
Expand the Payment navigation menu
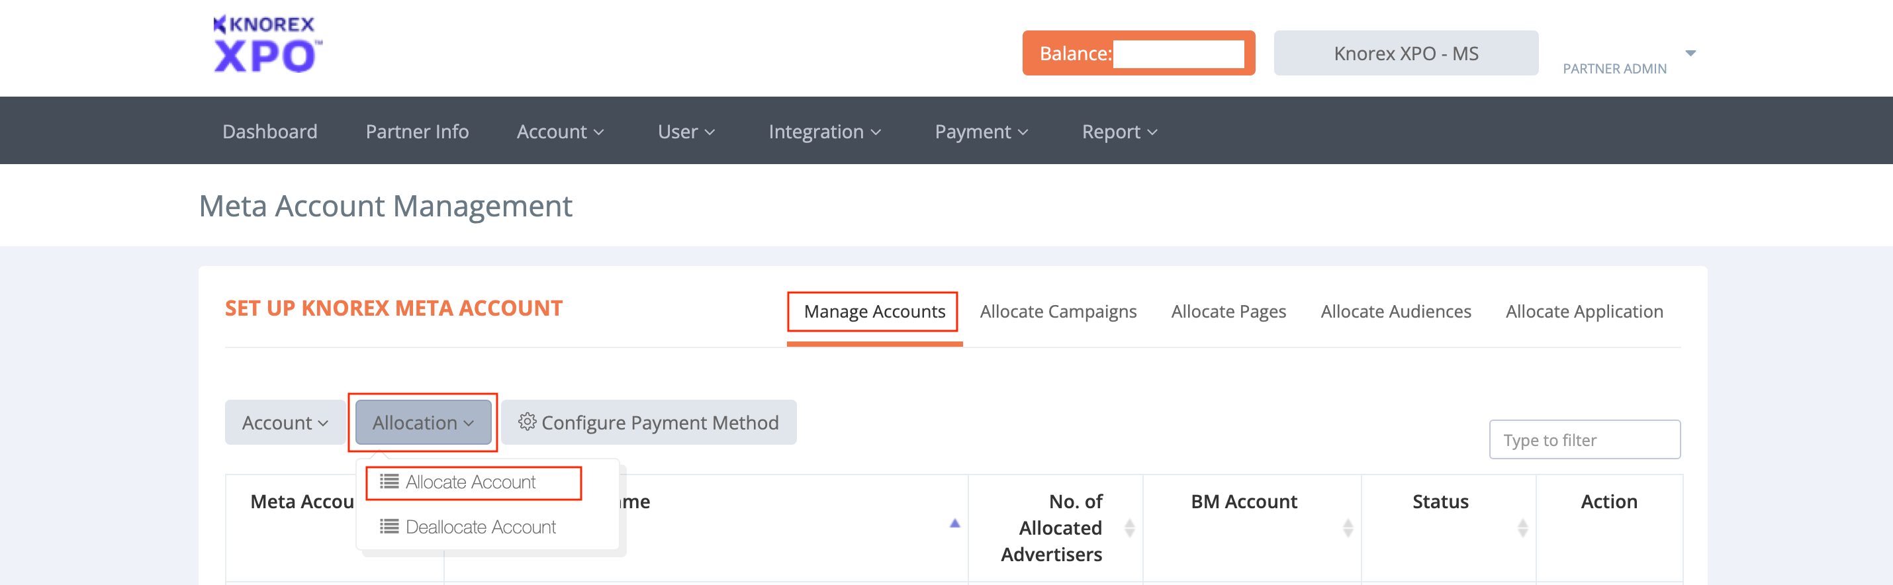point(980,132)
